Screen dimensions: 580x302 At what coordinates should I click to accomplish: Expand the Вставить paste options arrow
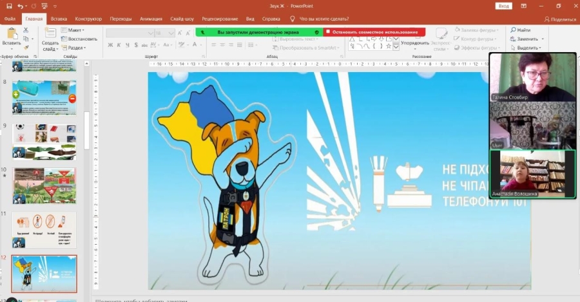tap(12, 48)
